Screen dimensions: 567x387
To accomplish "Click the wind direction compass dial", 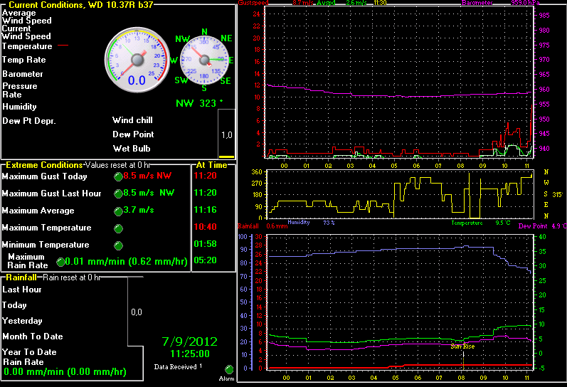I will pos(204,60).
